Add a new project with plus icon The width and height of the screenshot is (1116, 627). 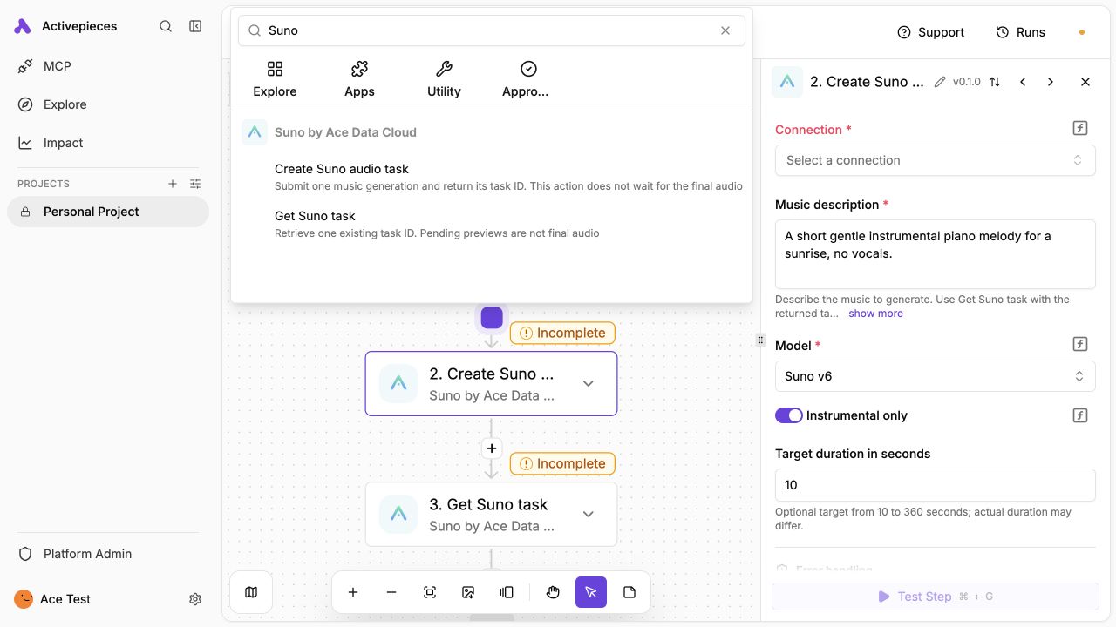point(173,184)
